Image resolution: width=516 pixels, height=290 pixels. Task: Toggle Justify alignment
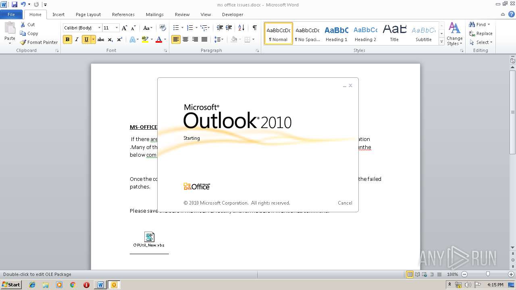(204, 39)
